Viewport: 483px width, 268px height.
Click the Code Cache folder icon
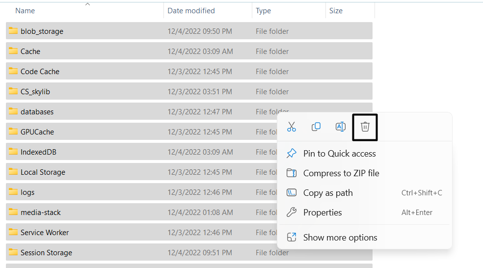pyautogui.click(x=13, y=71)
